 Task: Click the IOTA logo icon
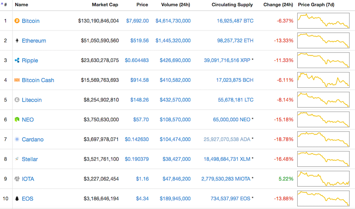click(x=17, y=179)
